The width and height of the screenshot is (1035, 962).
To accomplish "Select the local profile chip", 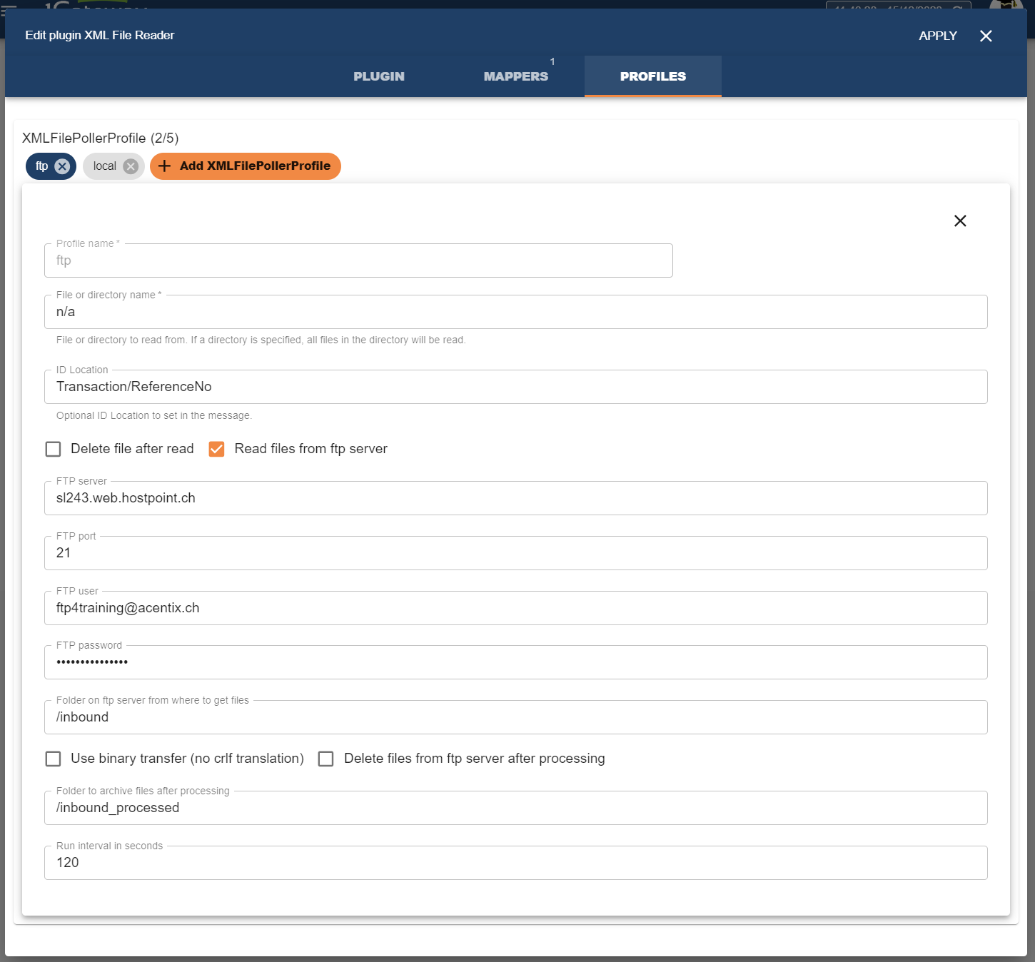I will tap(104, 166).
